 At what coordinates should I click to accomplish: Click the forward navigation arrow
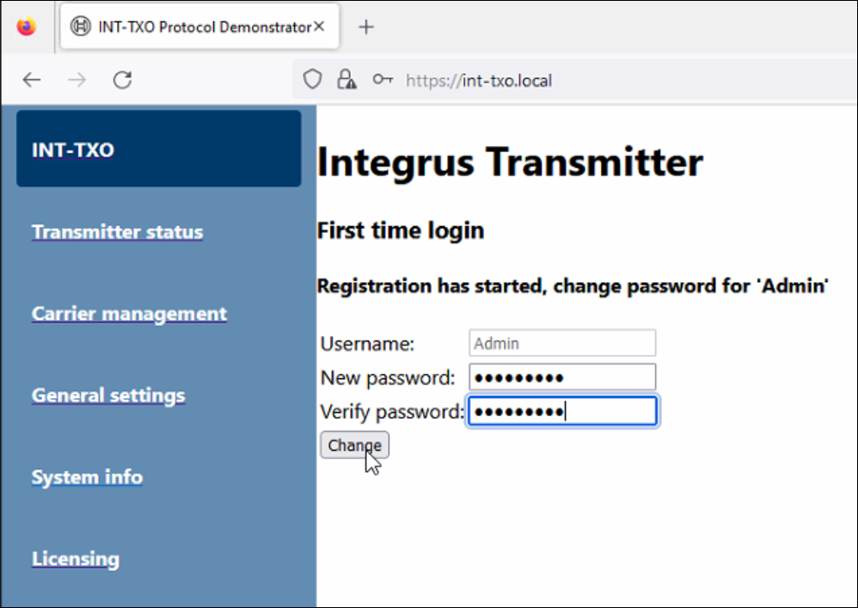pyautogui.click(x=77, y=80)
